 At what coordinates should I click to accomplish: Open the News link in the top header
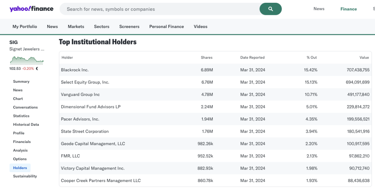click(319, 9)
